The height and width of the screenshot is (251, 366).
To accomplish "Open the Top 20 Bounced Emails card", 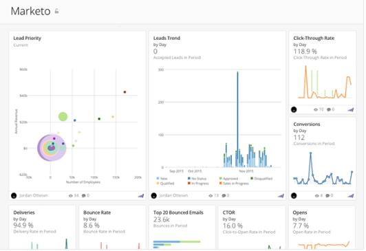I will click(x=178, y=212).
